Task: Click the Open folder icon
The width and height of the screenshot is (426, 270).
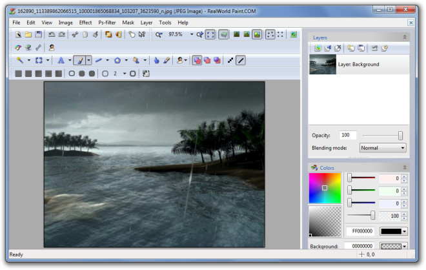Action: point(28,34)
